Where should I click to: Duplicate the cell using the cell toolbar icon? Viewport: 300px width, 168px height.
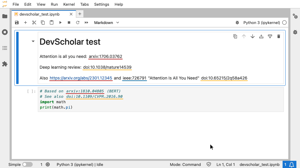(235, 36)
